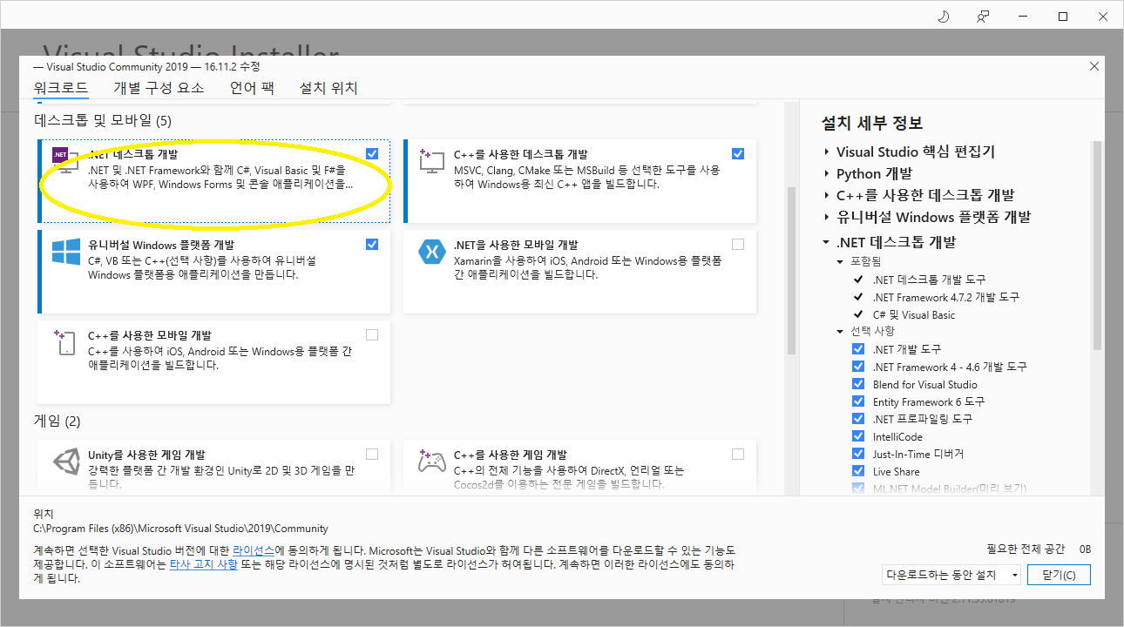Click the 설치 세부 정보 heading
This screenshot has width=1124, height=627.
[x=872, y=123]
